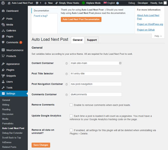Image resolution: width=168 pixels, height=150 pixels.
Task: Click the WordPress logo icon
Action: click(x=3, y=3)
